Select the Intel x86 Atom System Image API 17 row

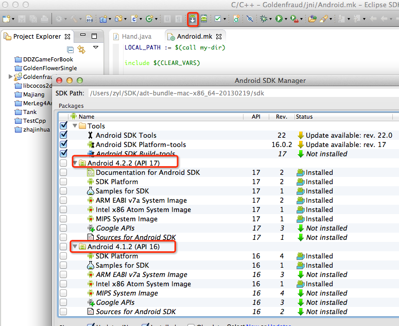pos(229,209)
